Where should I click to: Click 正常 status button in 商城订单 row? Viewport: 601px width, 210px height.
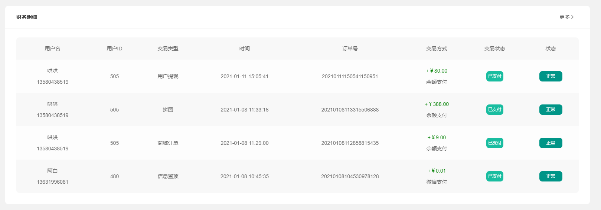551,143
